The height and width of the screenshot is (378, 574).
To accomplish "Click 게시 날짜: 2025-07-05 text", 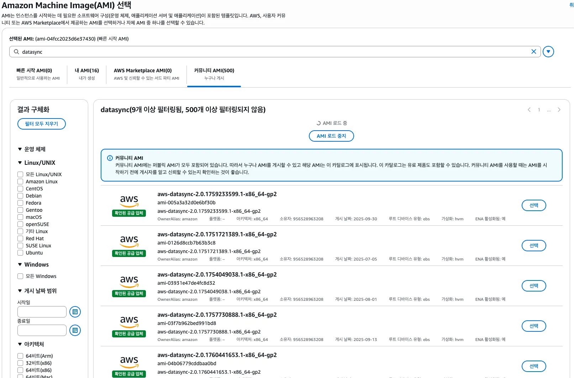I will [x=356, y=259].
